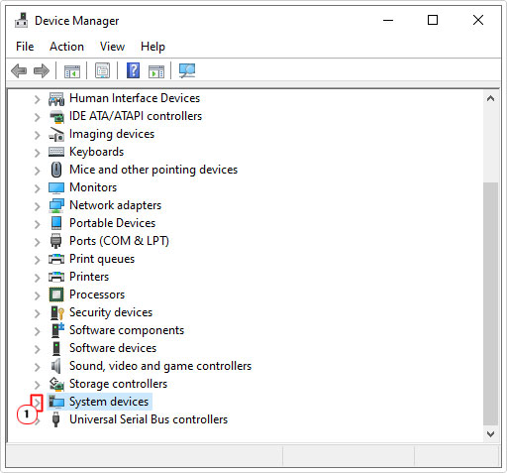Click the Back arrow toolbar icon
Image resolution: width=507 pixels, height=473 pixels.
[x=19, y=70]
